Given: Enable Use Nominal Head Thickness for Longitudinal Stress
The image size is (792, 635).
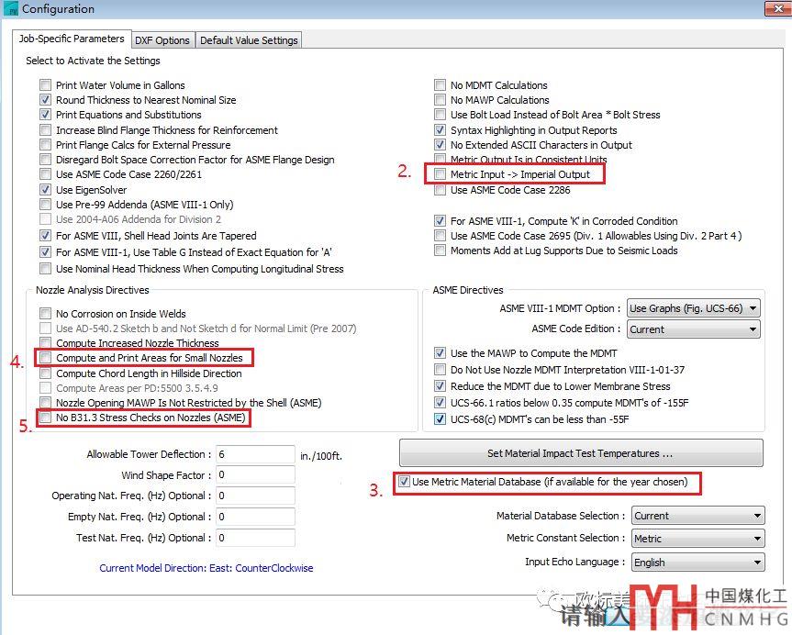Looking at the screenshot, I should [46, 268].
